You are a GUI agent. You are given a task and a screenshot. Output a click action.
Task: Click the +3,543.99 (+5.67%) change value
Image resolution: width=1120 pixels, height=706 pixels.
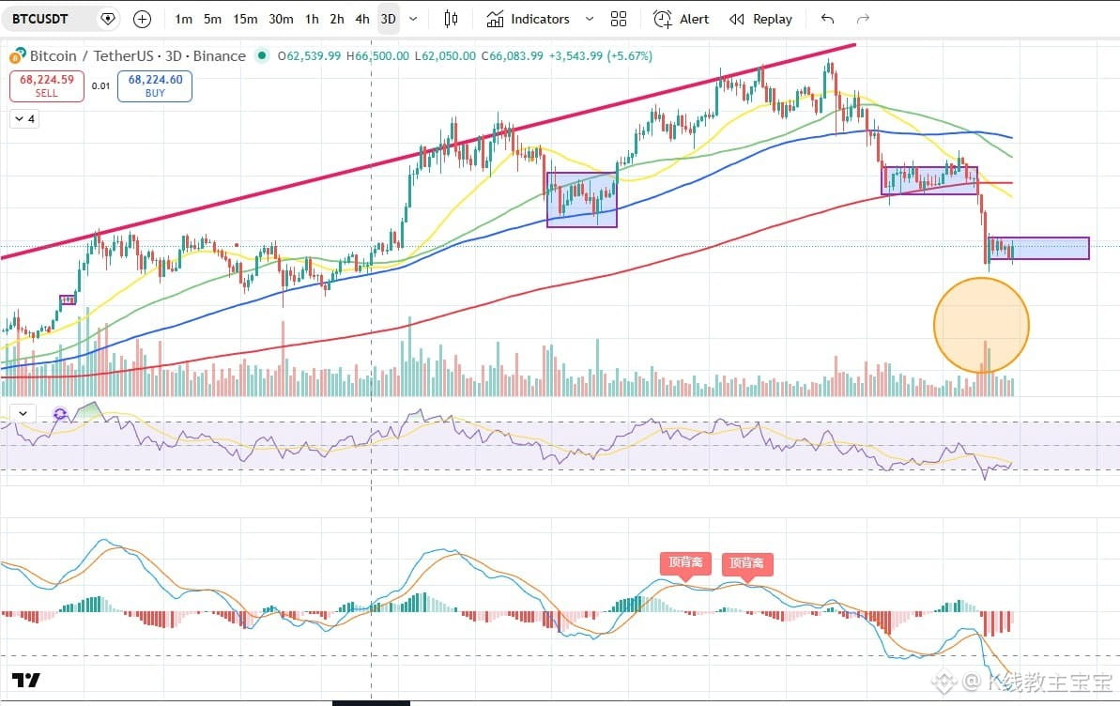tap(601, 55)
